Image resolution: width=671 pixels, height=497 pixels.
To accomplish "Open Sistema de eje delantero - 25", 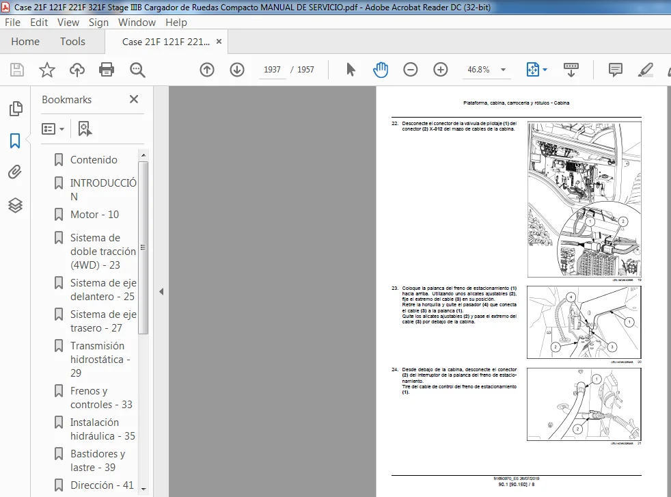I will pyautogui.click(x=103, y=290).
